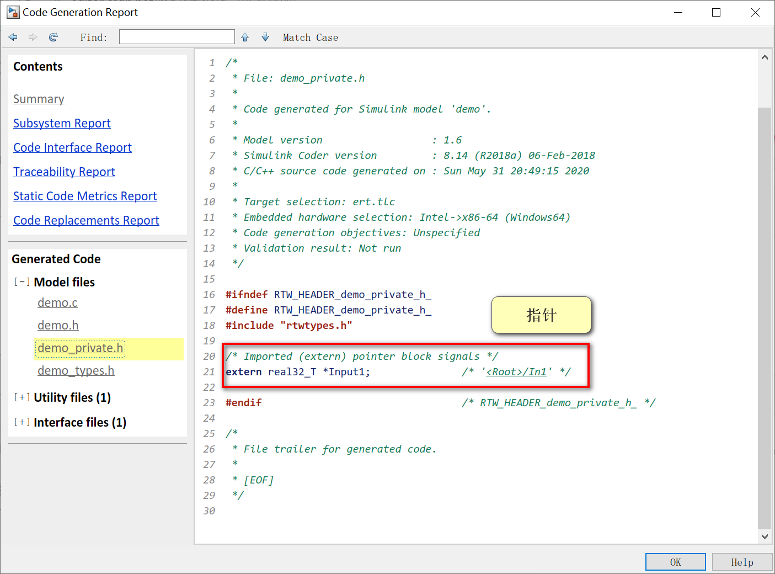Screen dimensions: 775x574
Task: Find previous match with up arrow
Action: (x=245, y=37)
